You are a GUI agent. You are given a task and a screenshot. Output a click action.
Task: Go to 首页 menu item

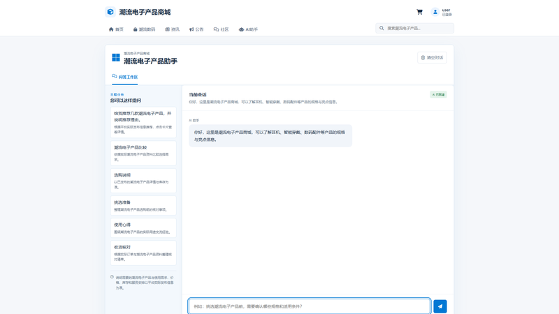click(x=116, y=29)
